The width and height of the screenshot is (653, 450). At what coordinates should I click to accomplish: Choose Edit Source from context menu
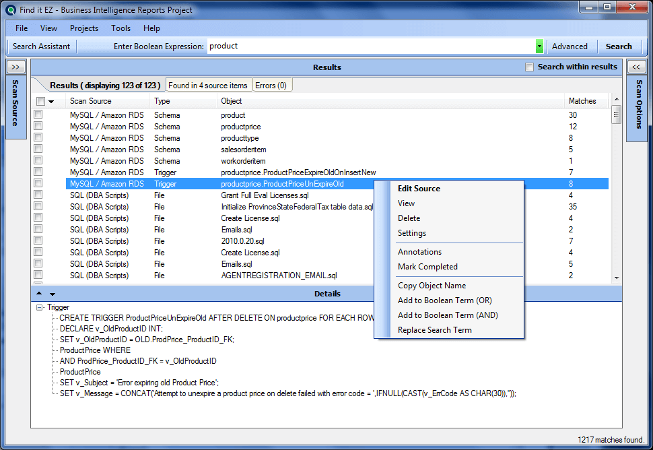click(419, 189)
